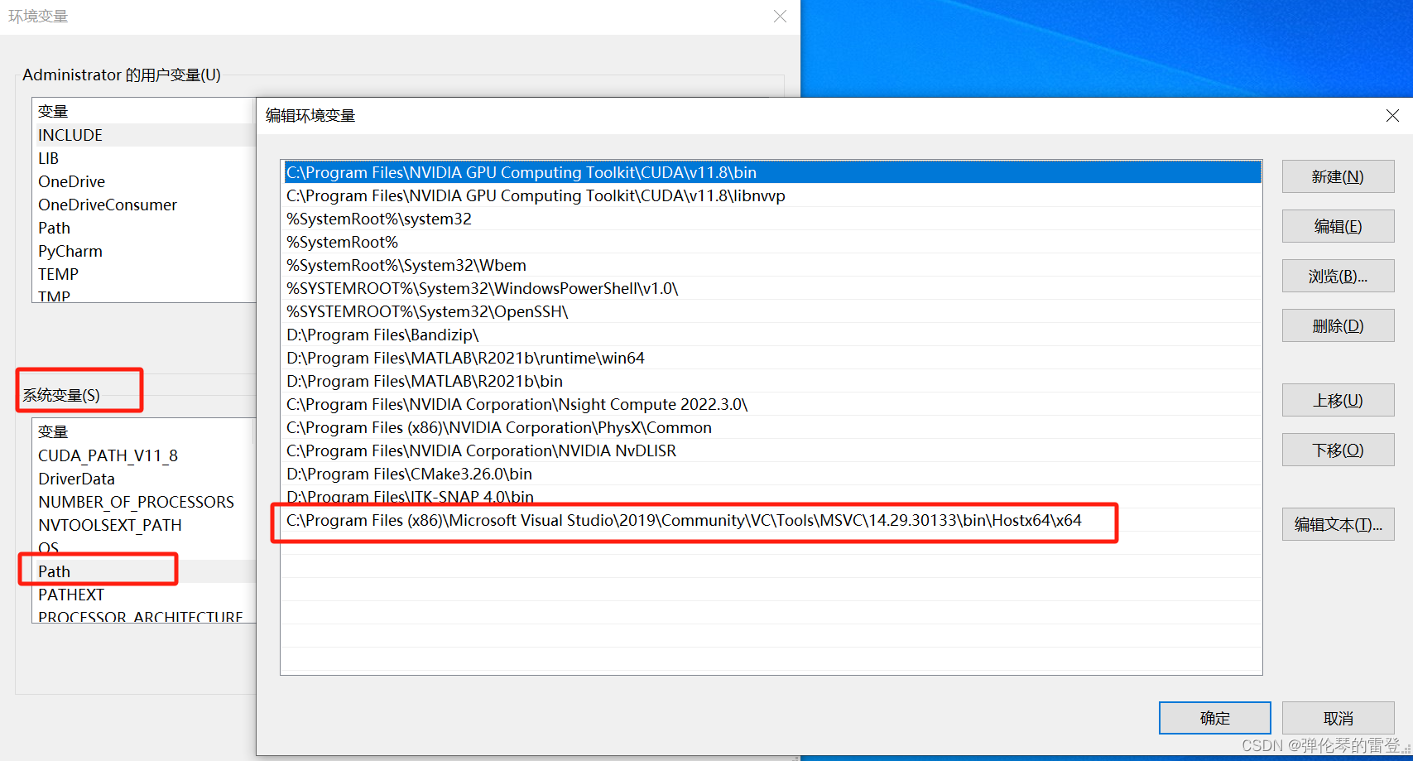Select system variable PATHEXT
Screen dimensions: 1413x761
pyautogui.click(x=144, y=595)
